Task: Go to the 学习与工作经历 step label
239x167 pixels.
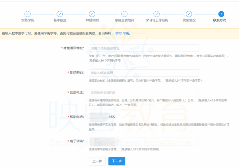Action: pyautogui.click(x=157, y=20)
